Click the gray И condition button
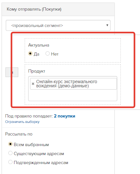The width and height of the screenshot is (140, 174). (x=12, y=72)
